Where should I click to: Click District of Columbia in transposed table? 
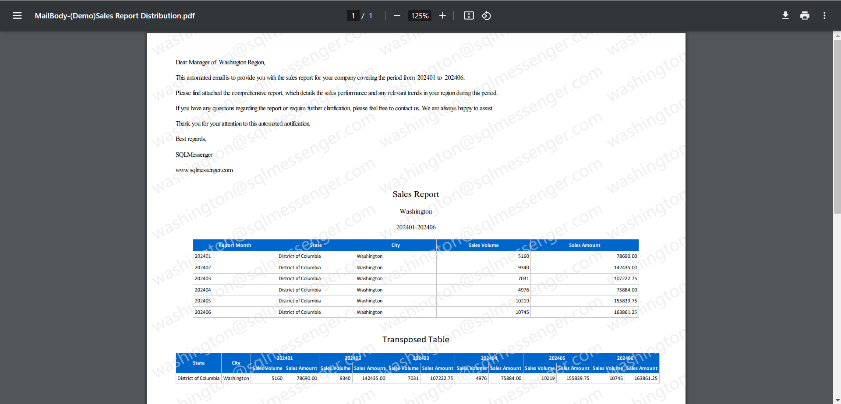click(198, 378)
